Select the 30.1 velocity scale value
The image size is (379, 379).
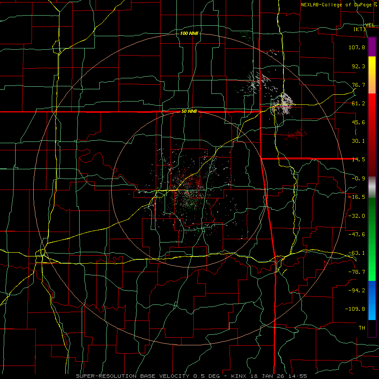click(x=358, y=141)
